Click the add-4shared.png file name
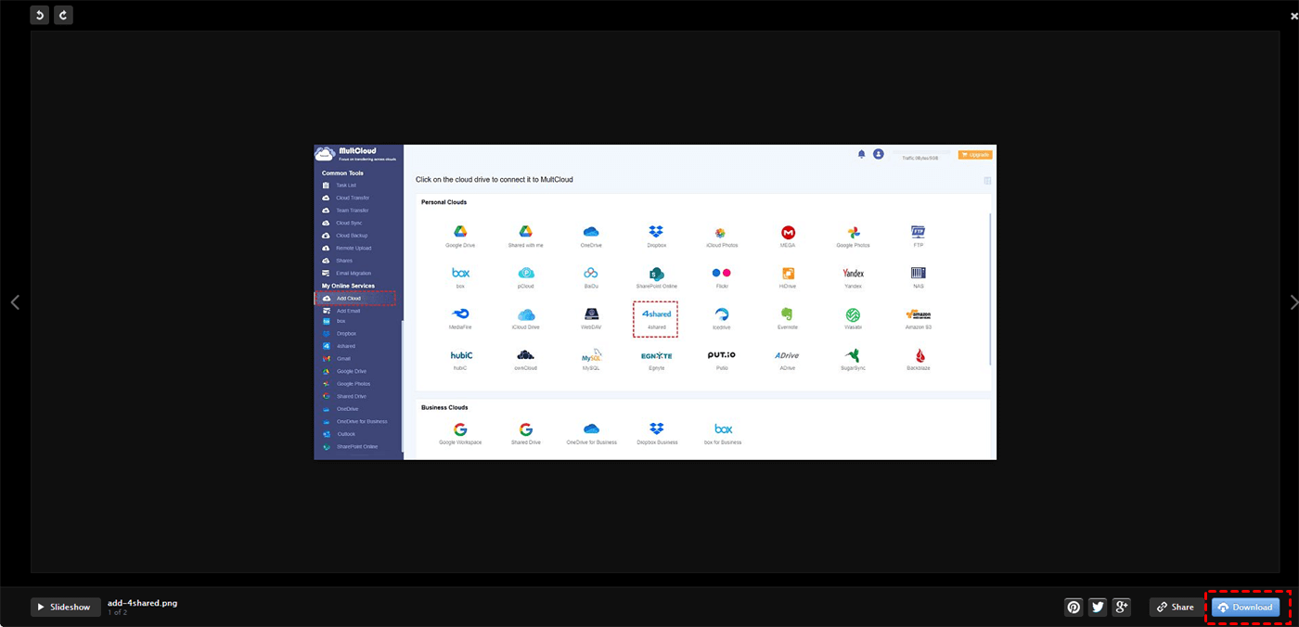The width and height of the screenshot is (1299, 627). [x=142, y=603]
